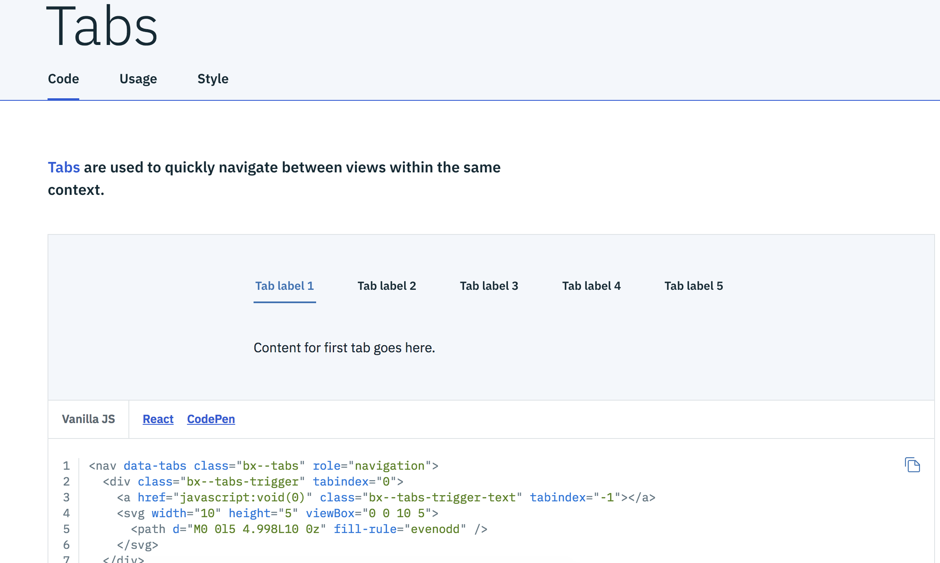Click the path fill-rule code line
The height and width of the screenshot is (563, 940).
point(309,529)
